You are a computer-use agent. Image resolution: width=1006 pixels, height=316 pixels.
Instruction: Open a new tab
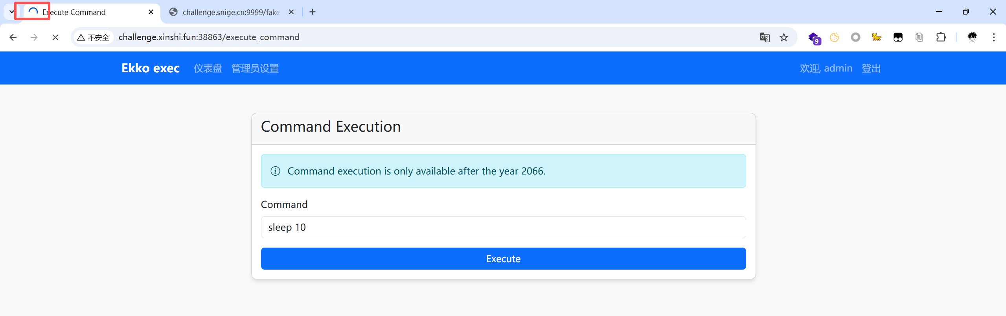coord(313,12)
